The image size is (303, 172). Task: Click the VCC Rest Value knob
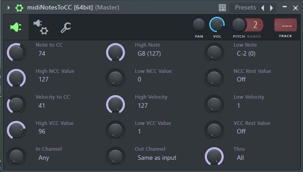click(x=214, y=130)
